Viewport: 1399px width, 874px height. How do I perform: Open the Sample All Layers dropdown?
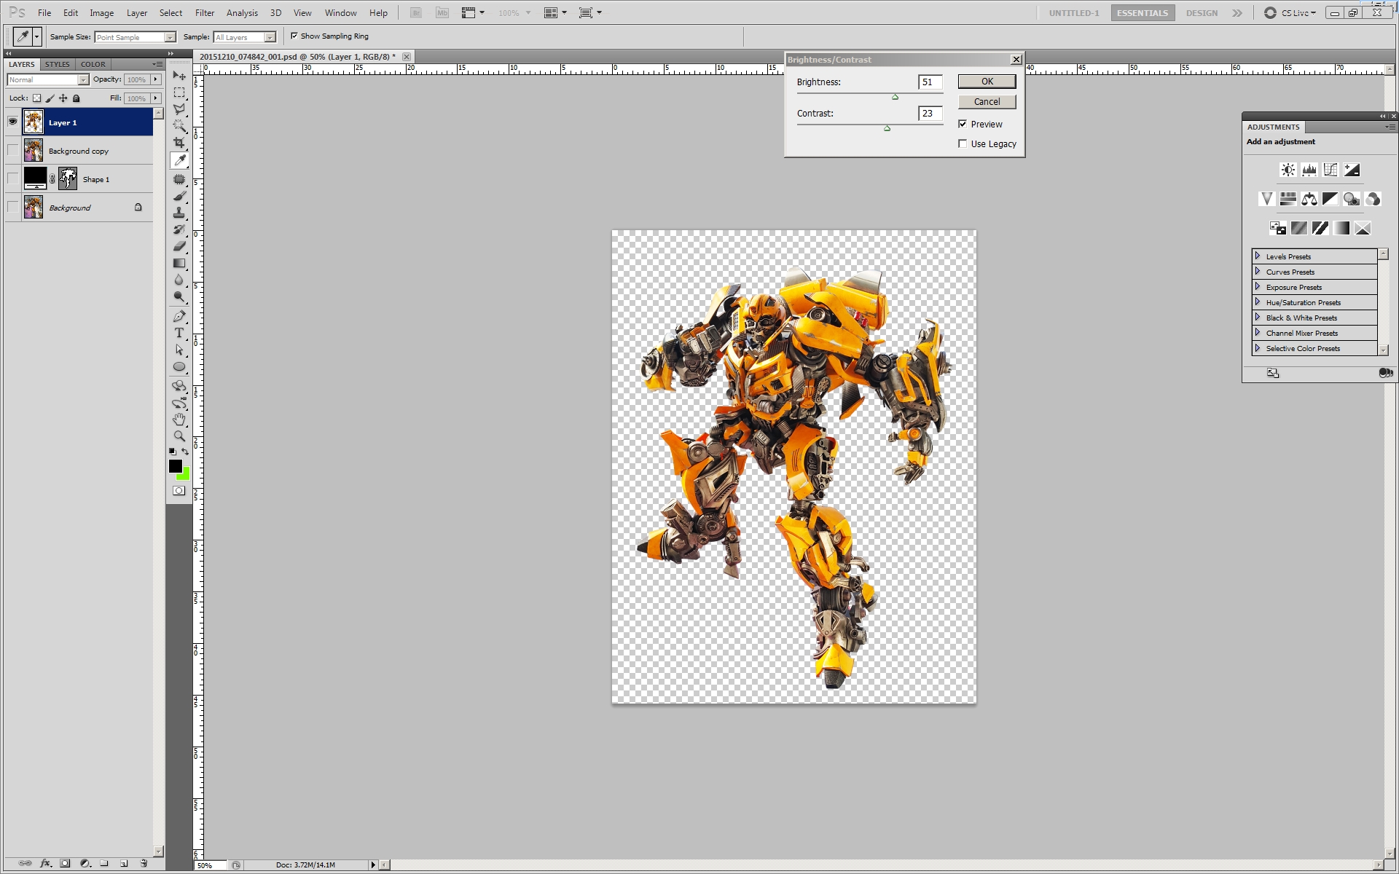tap(244, 37)
